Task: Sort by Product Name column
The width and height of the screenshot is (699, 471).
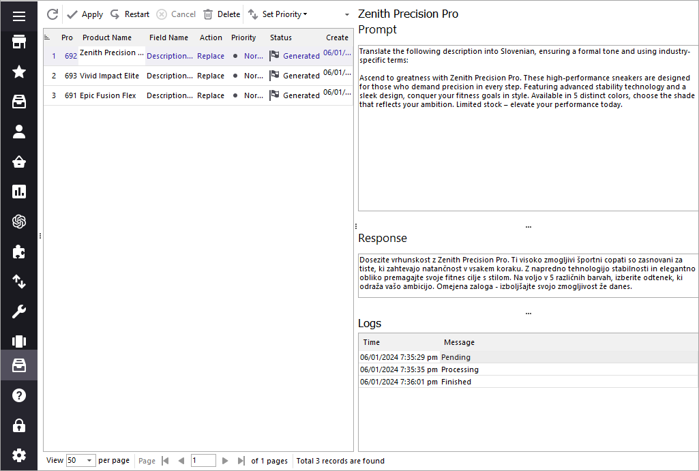Action: (x=107, y=37)
